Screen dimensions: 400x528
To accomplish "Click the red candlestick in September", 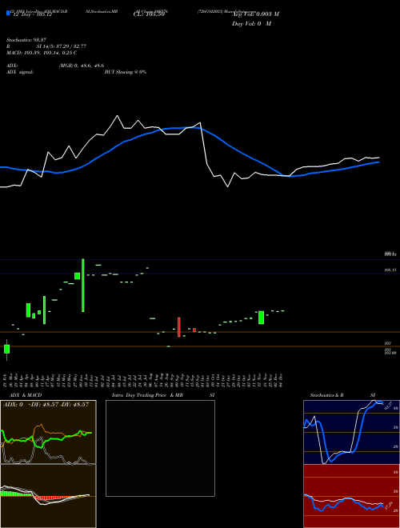I will pos(179,327).
